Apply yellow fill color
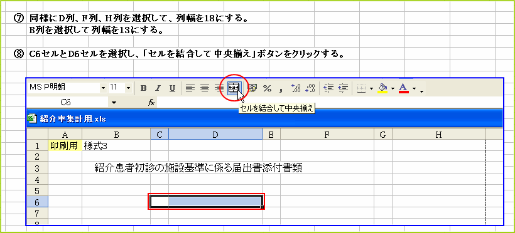This screenshot has width=515, height=233. click(382, 88)
